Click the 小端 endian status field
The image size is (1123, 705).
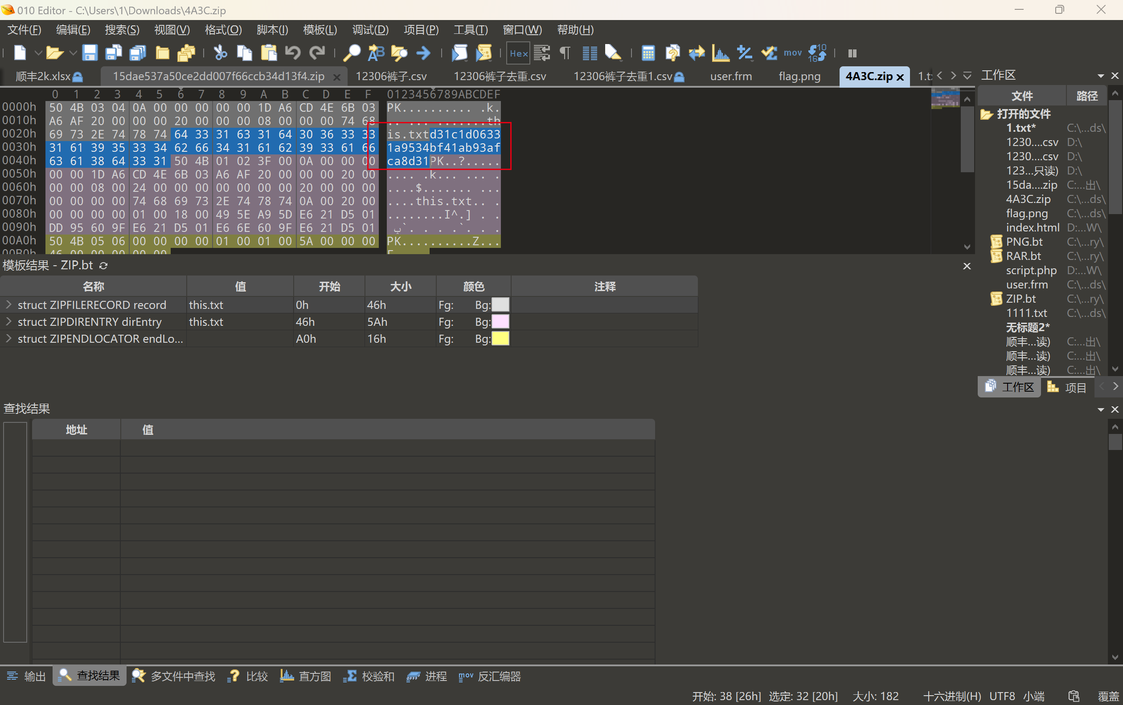(1033, 696)
